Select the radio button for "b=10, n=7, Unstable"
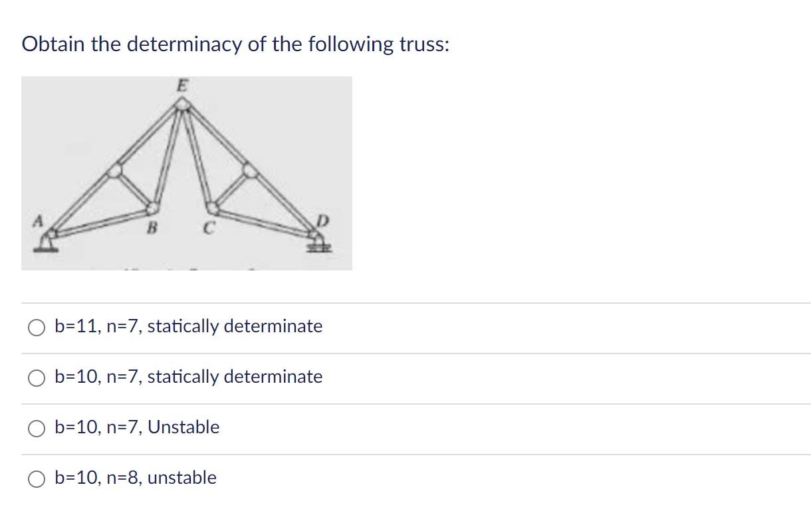This screenshot has height=525, width=811. (x=37, y=428)
